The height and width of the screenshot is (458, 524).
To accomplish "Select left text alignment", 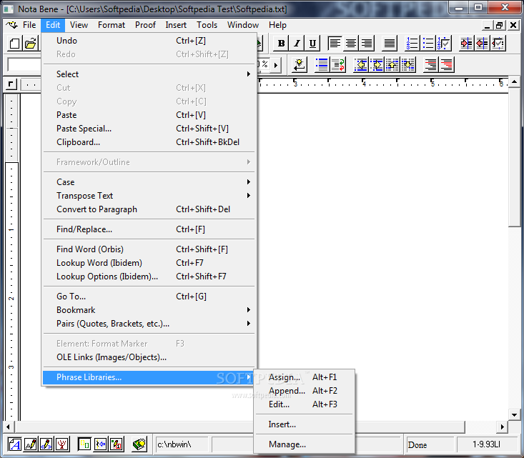I will [x=335, y=44].
